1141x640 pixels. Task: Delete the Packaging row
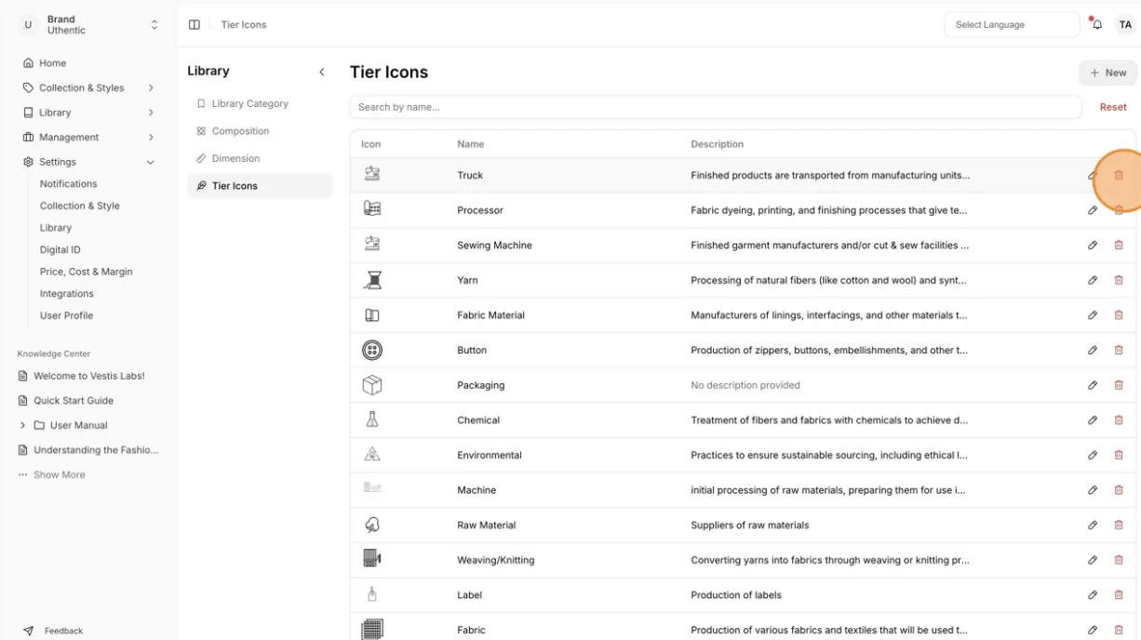[x=1119, y=385]
